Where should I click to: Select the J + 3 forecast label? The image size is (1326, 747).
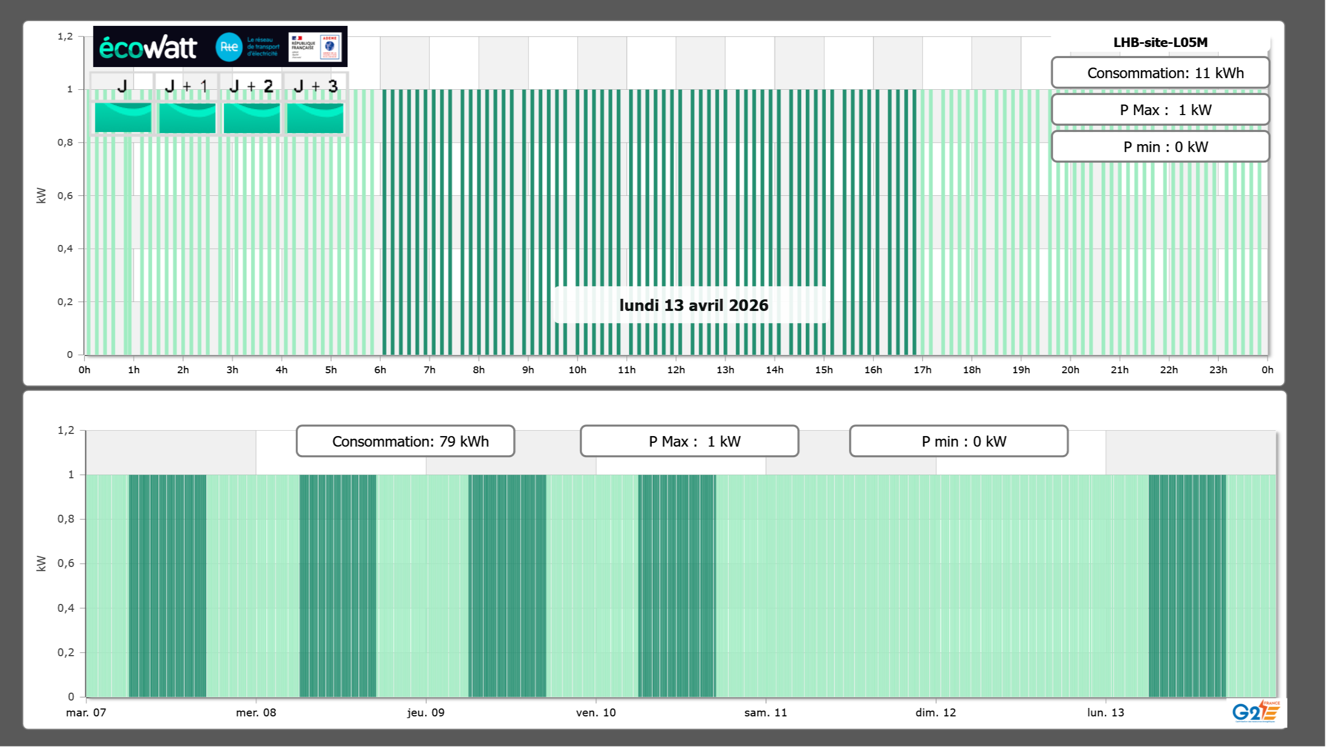315,86
